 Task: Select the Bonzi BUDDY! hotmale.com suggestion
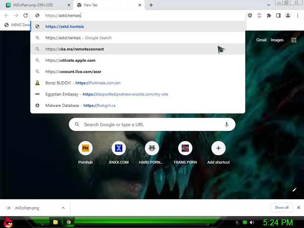(138, 83)
